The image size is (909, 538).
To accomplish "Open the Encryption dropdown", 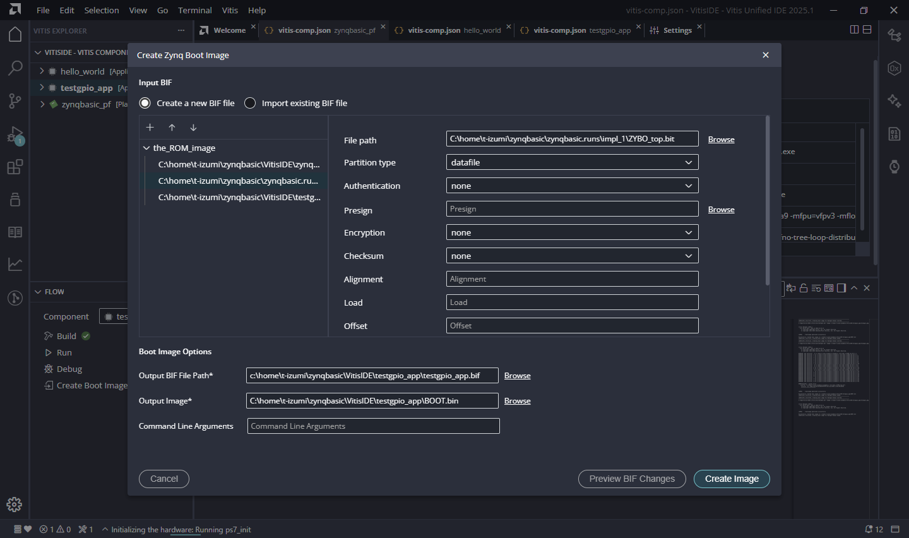I will (x=572, y=232).
